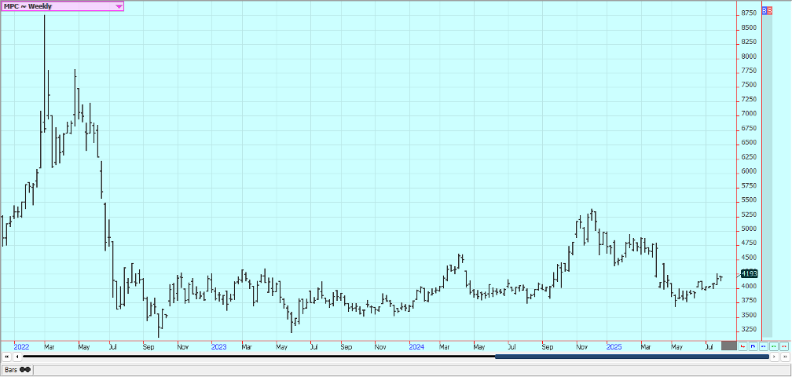
Task: Click the green dash icon
Action: tap(773, 346)
